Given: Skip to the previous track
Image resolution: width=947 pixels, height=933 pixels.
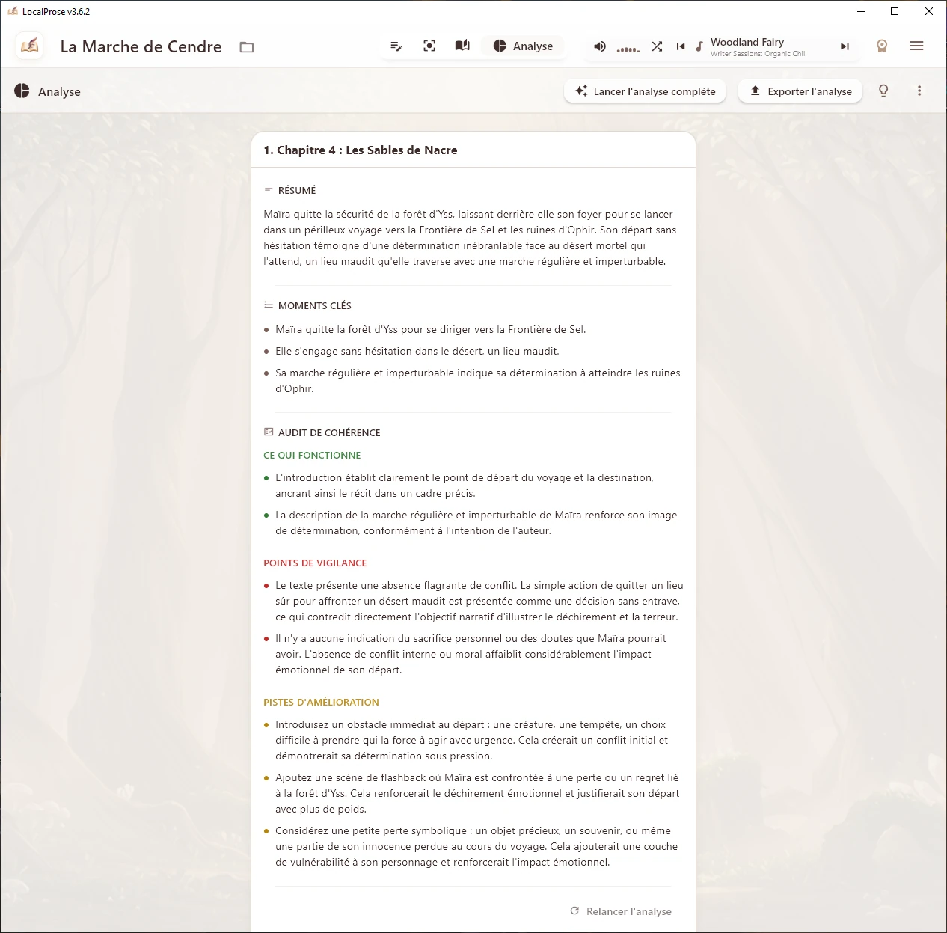Looking at the screenshot, I should (x=681, y=46).
